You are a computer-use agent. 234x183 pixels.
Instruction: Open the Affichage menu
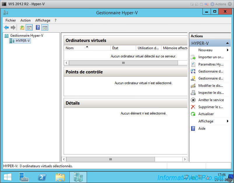point(43,20)
